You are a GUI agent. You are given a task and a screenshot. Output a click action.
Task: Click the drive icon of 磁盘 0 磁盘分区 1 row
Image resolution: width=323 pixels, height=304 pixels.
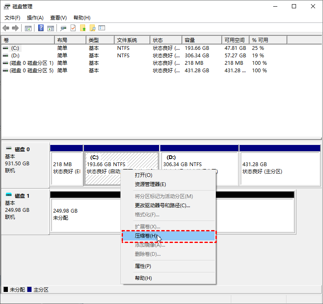click(5, 63)
